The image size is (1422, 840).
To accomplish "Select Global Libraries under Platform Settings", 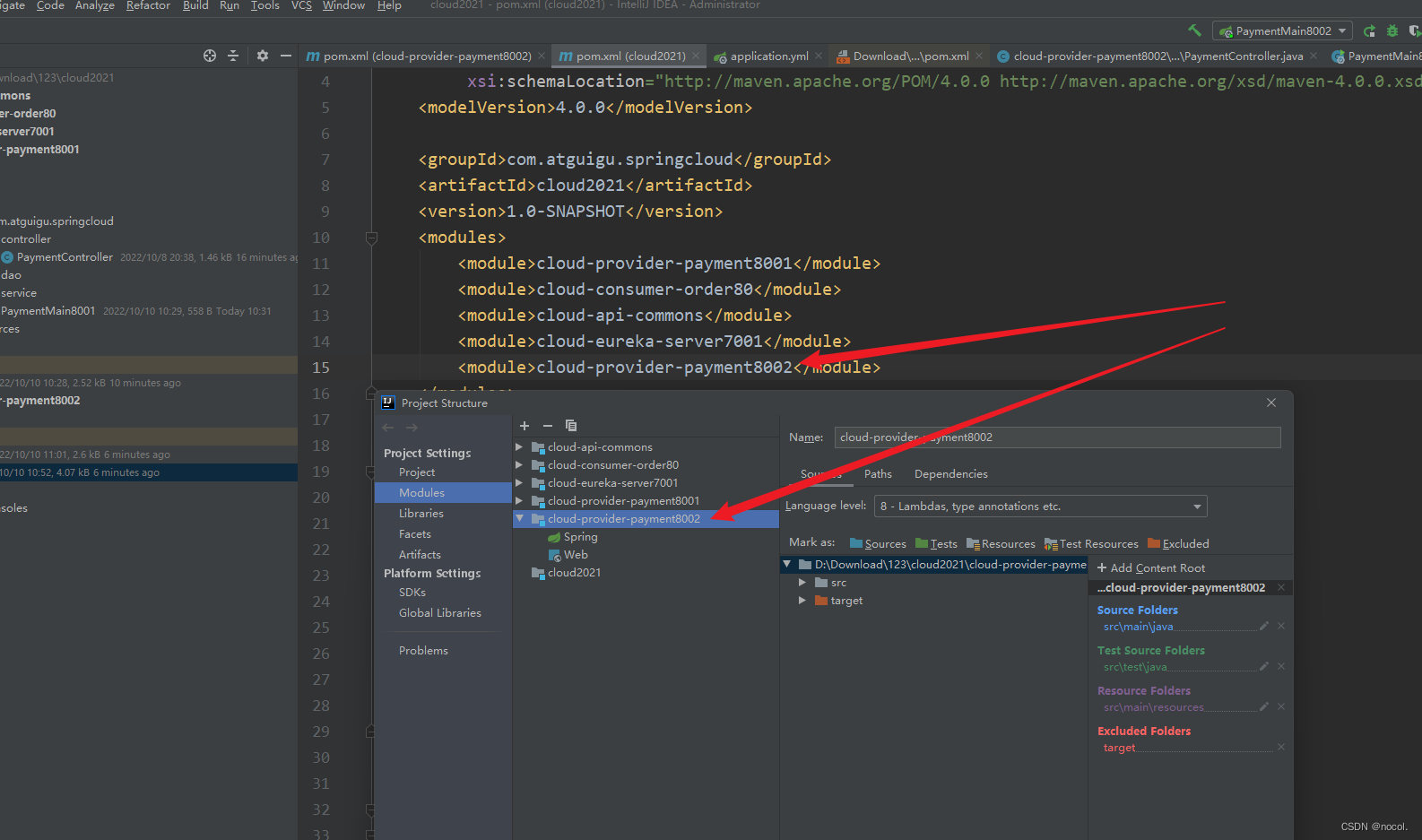I will click(x=440, y=613).
